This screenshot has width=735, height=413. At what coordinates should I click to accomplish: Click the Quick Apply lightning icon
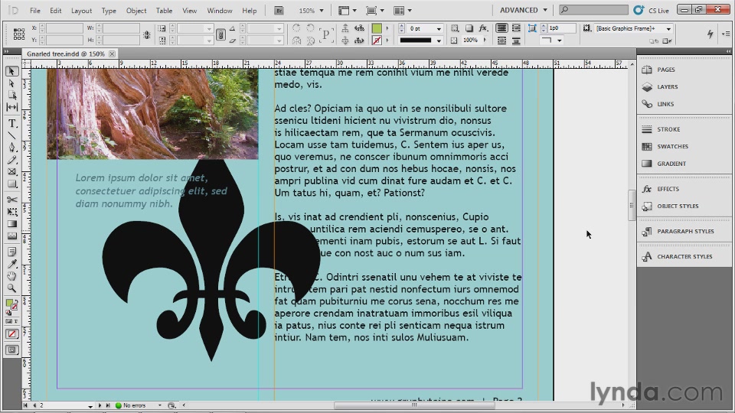click(x=710, y=34)
